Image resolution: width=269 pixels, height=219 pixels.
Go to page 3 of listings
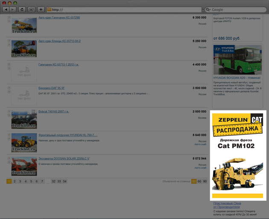tap(20, 182)
